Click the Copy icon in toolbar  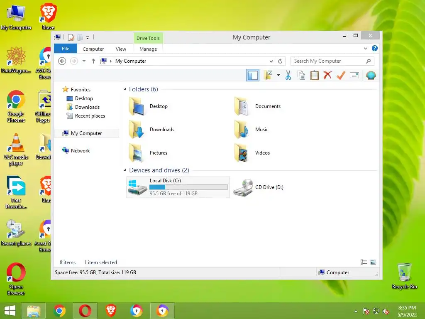pos(301,75)
